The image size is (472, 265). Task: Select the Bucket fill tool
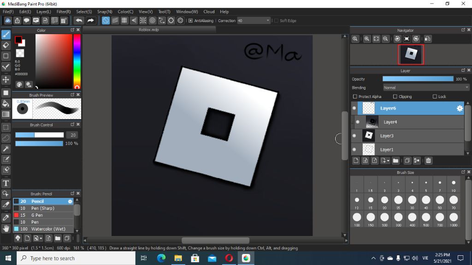[6, 104]
